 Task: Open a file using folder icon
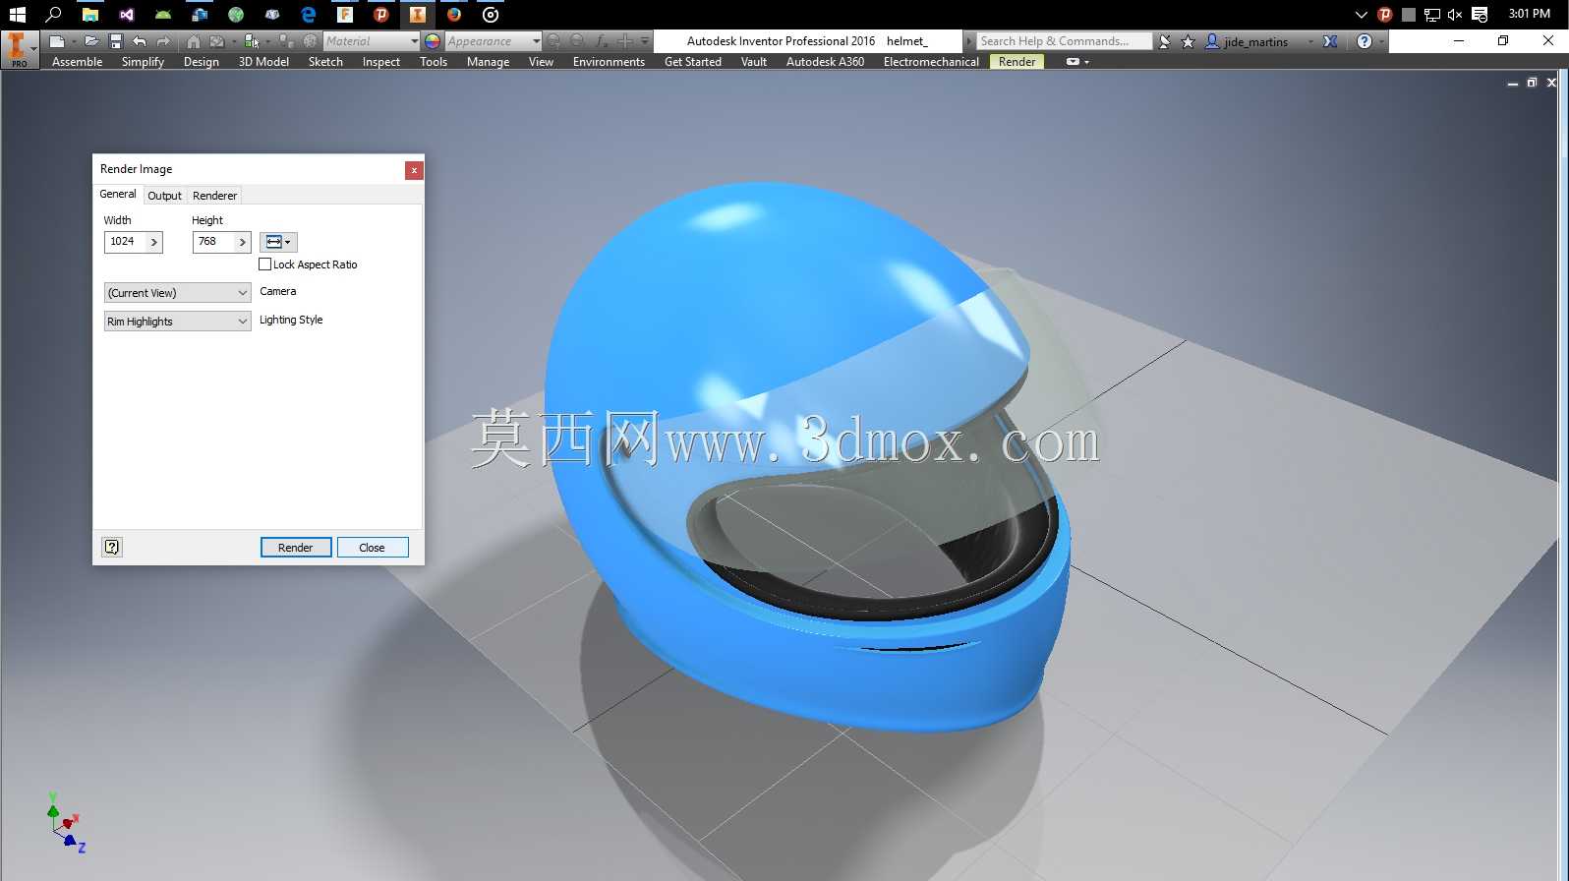tap(90, 41)
